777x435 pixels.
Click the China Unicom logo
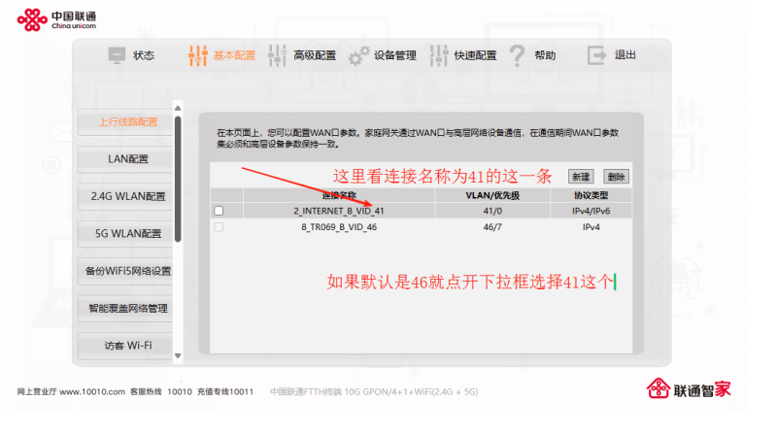(x=56, y=19)
